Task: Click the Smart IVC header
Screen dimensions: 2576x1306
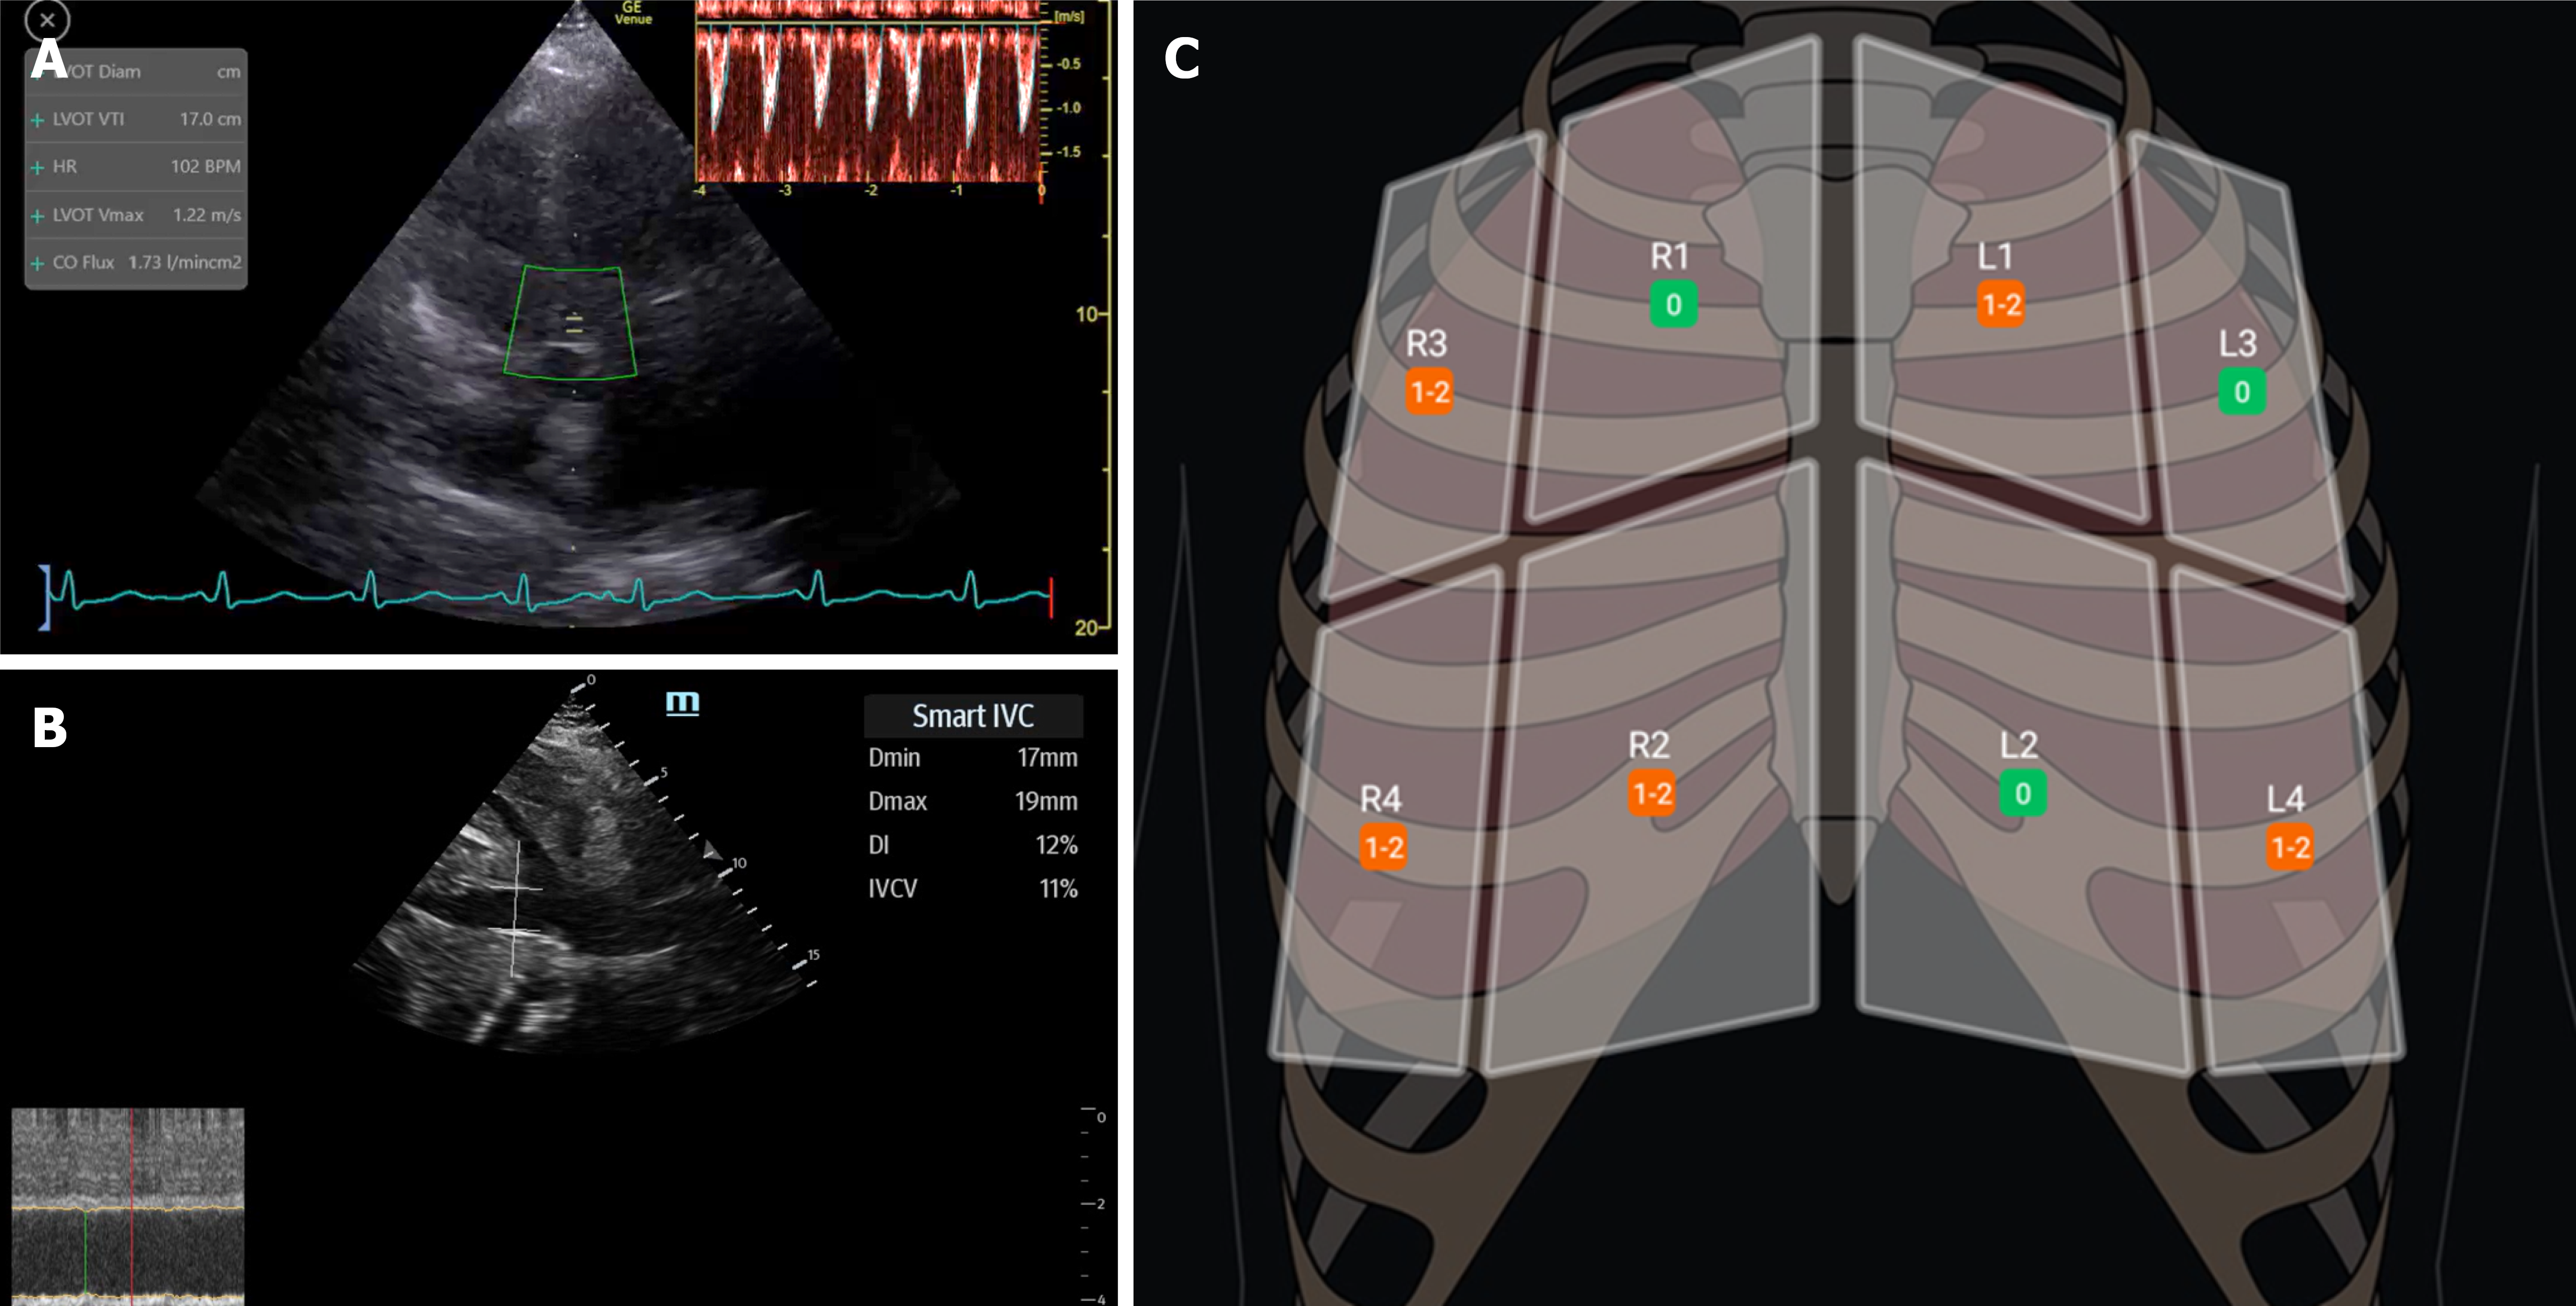Action: click(973, 716)
